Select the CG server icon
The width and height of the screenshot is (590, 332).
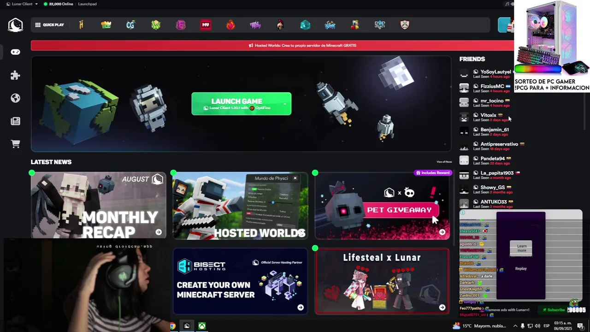tap(130, 25)
